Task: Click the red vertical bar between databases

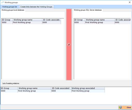Action: [x=69, y=45]
